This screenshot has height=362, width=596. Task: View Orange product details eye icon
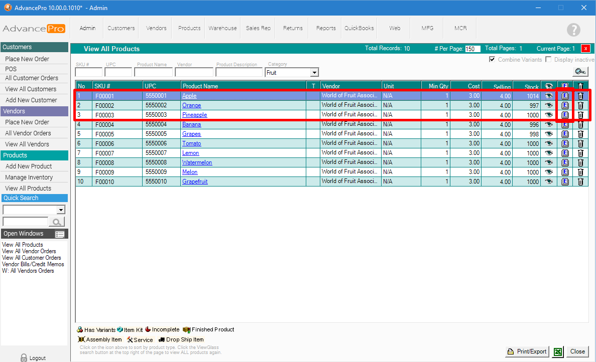548,105
